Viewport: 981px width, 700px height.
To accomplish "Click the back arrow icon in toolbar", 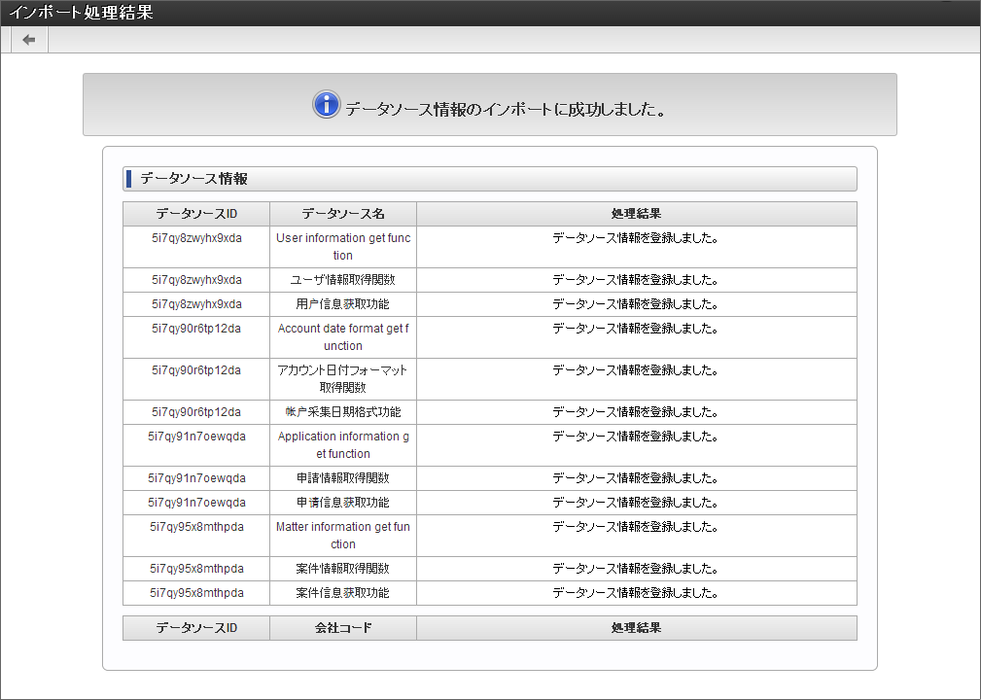I will 29,40.
